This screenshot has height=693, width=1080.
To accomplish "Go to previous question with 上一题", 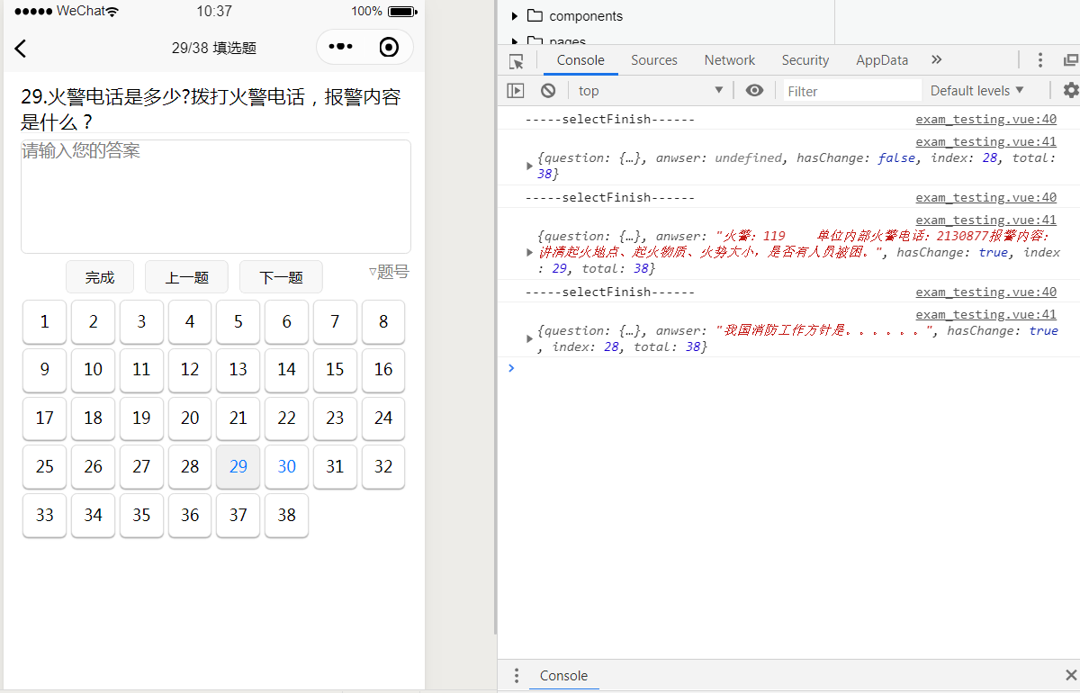I will 186,277.
